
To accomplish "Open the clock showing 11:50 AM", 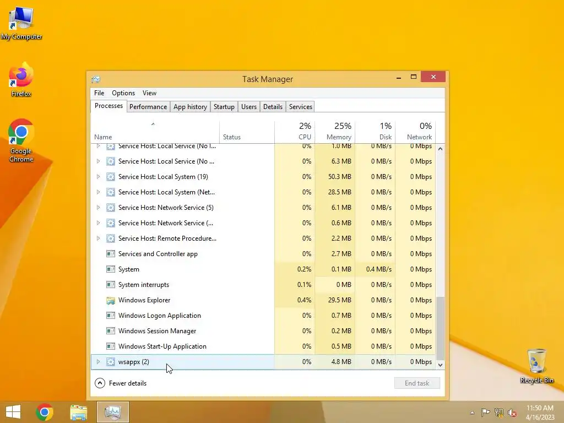I will [x=540, y=412].
